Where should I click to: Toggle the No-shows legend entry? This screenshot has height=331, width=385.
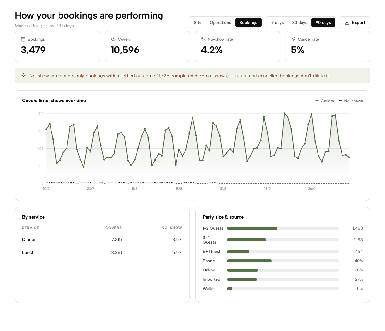click(x=351, y=101)
